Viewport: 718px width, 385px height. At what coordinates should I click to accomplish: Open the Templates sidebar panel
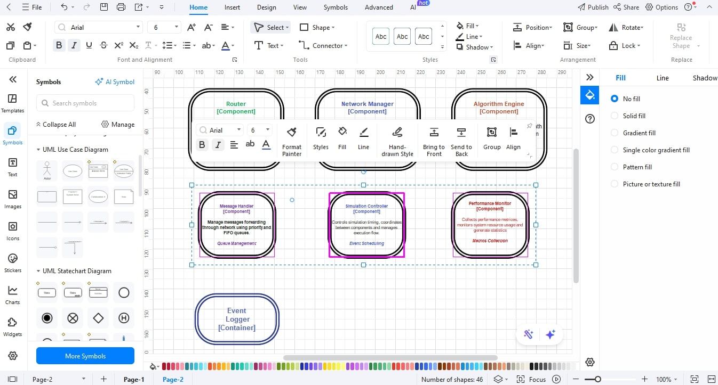pos(13,103)
